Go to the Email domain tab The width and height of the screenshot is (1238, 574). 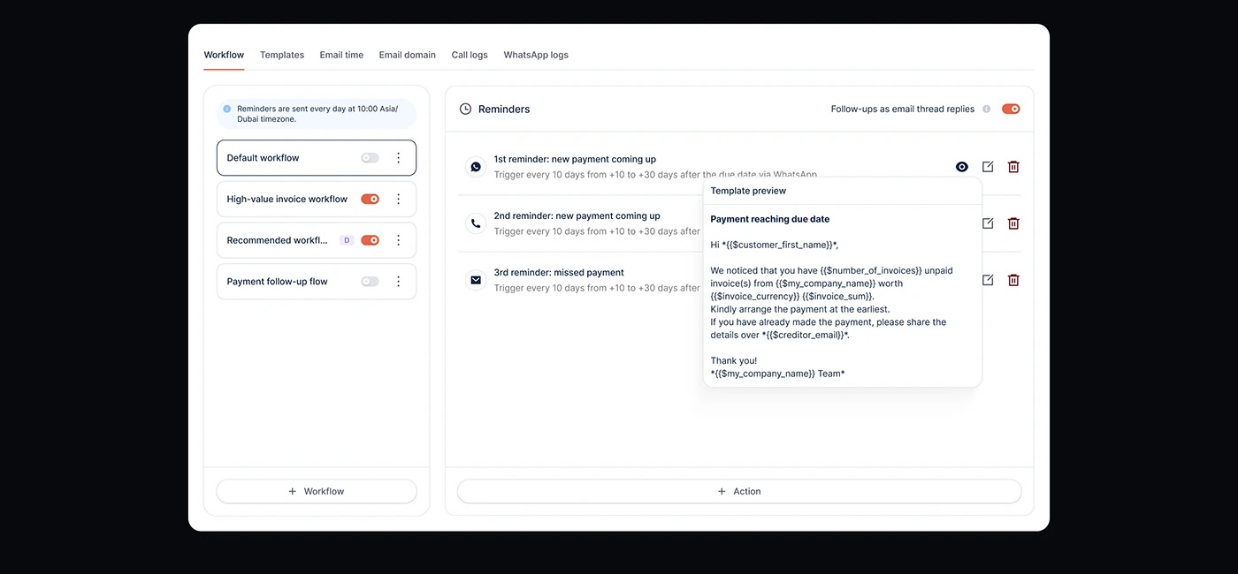(408, 55)
